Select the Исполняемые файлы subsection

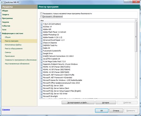point(13,45)
